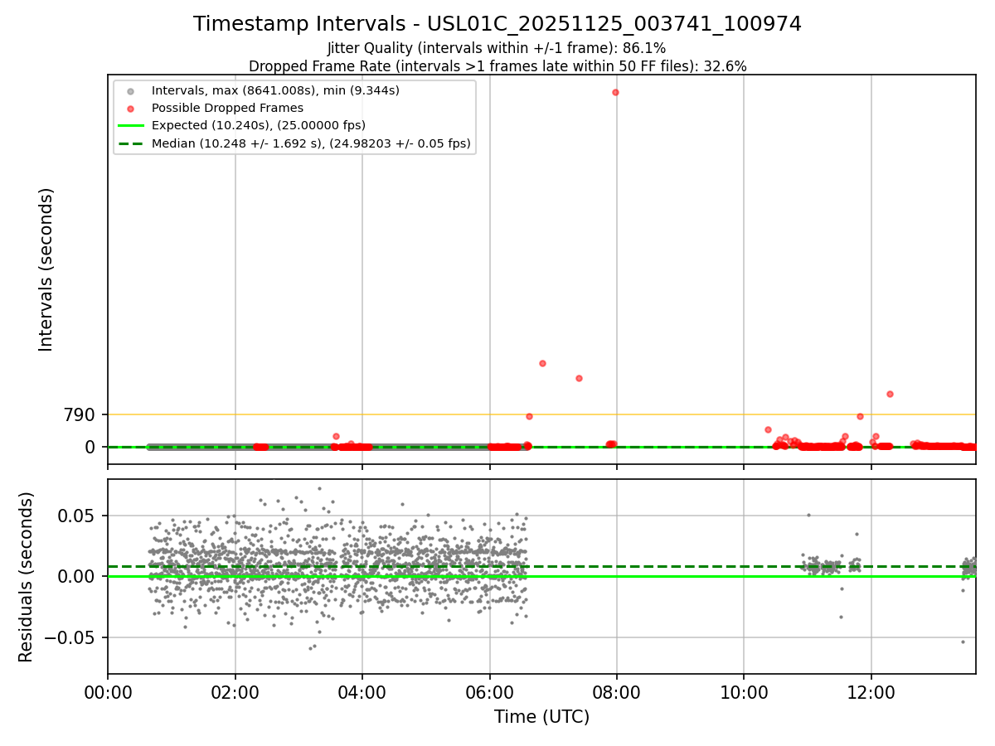
Task: Select the 'Expected (10.240s)' legend entry
Action: coord(259,125)
